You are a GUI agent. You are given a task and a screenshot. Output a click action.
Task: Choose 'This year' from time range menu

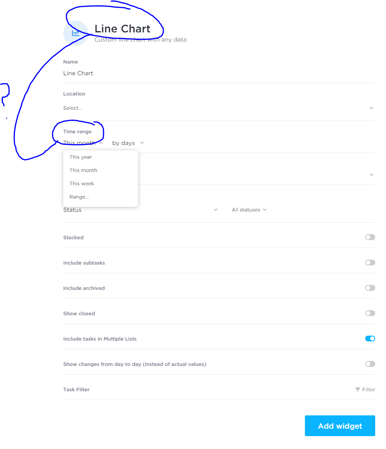tap(81, 157)
